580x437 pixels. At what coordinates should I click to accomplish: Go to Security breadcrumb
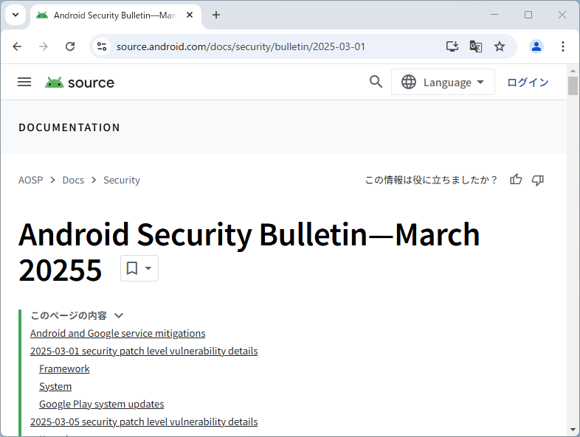[x=122, y=180]
